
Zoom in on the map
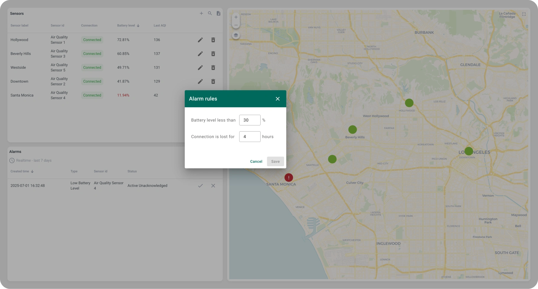coord(236,17)
